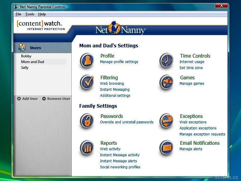This screenshot has height=181, width=241.
Task: Click the Time Controls heading
Action: click(195, 56)
